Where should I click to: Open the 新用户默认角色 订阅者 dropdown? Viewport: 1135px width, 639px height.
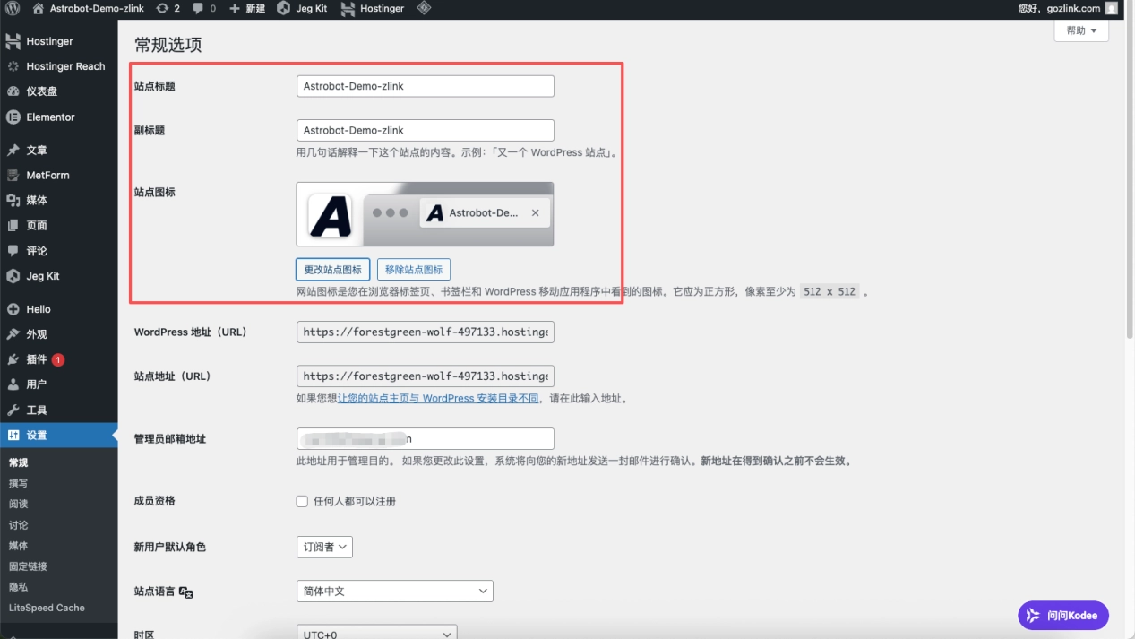[324, 547]
